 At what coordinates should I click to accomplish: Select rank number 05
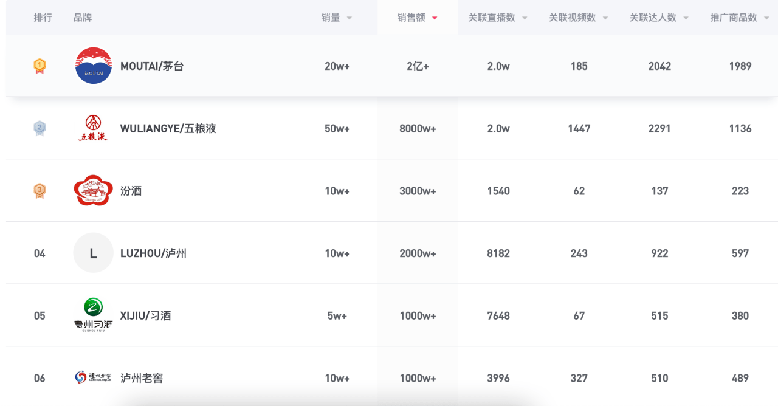coord(40,316)
